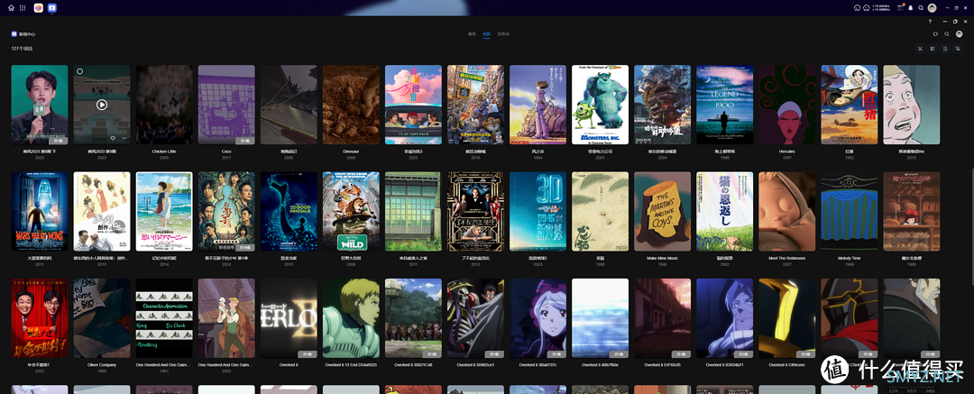Switch to the second view-mode icon
Viewport: 974px width, 394px height.
pos(933,49)
